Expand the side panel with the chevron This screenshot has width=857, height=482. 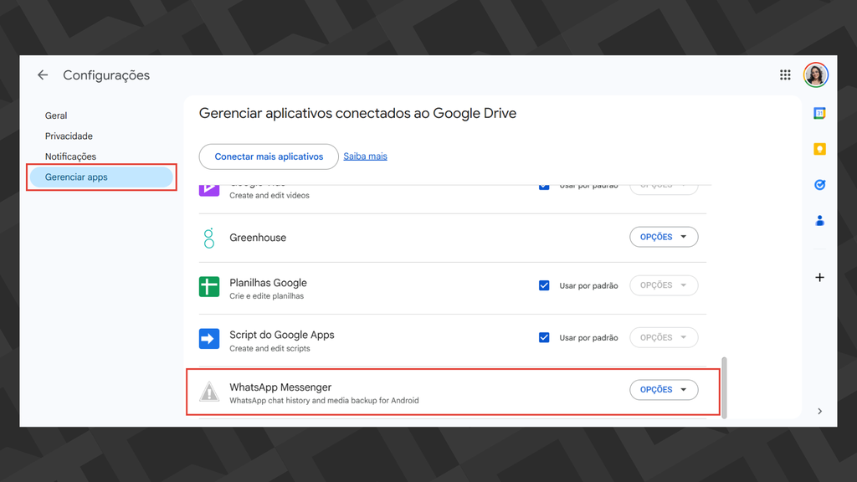click(819, 411)
